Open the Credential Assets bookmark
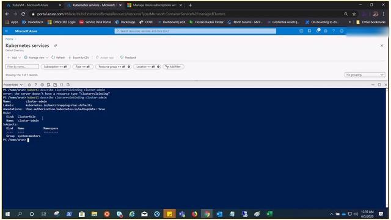The width and height of the screenshot is (391, 220). [x=283, y=22]
